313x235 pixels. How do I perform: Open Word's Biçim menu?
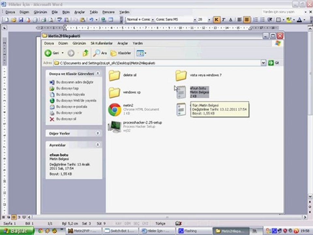[x=66, y=12]
